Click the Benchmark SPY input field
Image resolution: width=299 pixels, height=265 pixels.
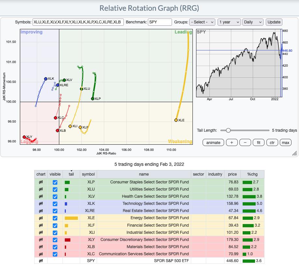(160, 22)
